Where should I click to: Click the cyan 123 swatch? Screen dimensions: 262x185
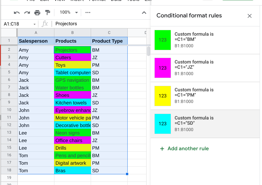pyautogui.click(x=163, y=124)
